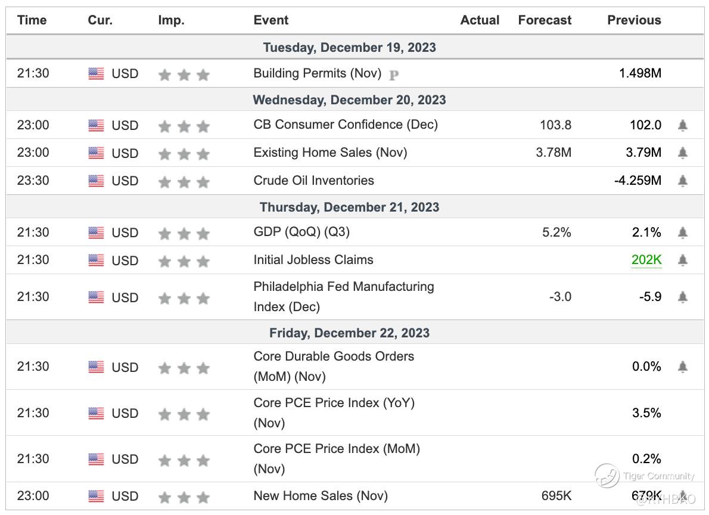This screenshot has height=515, width=709.
Task: Click bell icon for Core Durable Goods Orders
Action: (x=683, y=367)
